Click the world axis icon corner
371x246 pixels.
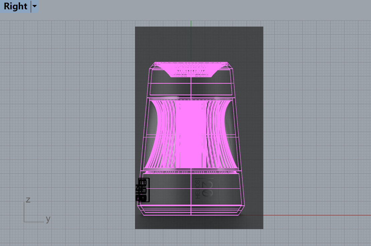(x=24, y=222)
